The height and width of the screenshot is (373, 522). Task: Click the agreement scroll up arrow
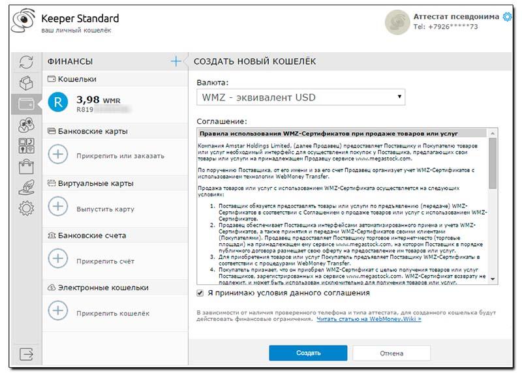click(493, 133)
